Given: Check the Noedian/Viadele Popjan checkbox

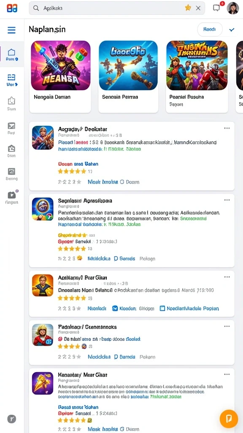Looking at the screenshot, I should click(x=162, y=308).
